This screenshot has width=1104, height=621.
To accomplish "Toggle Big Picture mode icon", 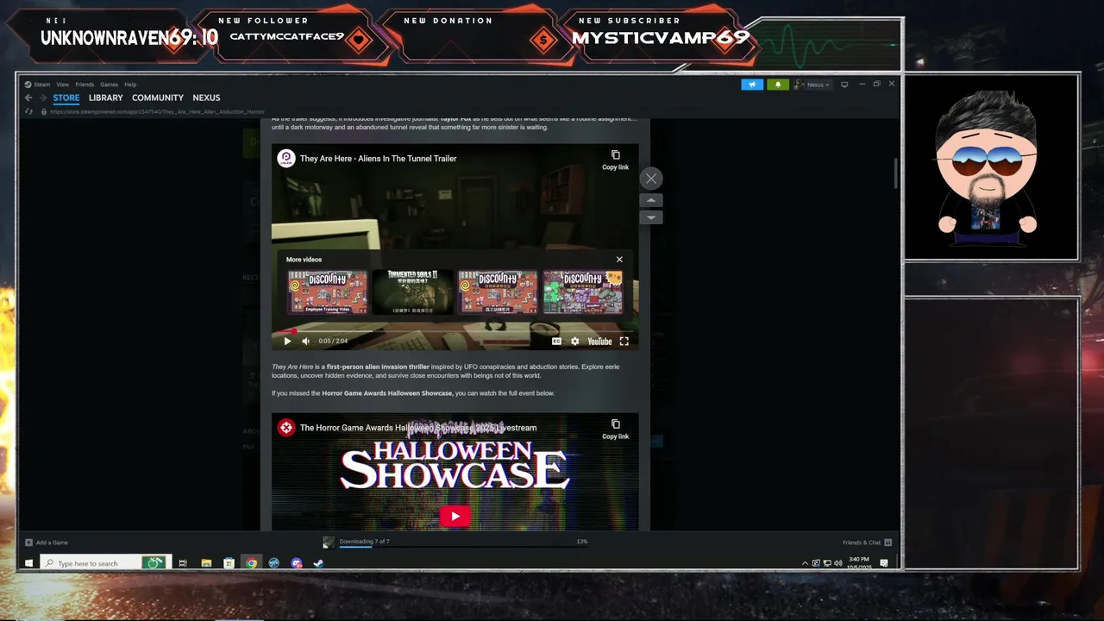I will (844, 85).
